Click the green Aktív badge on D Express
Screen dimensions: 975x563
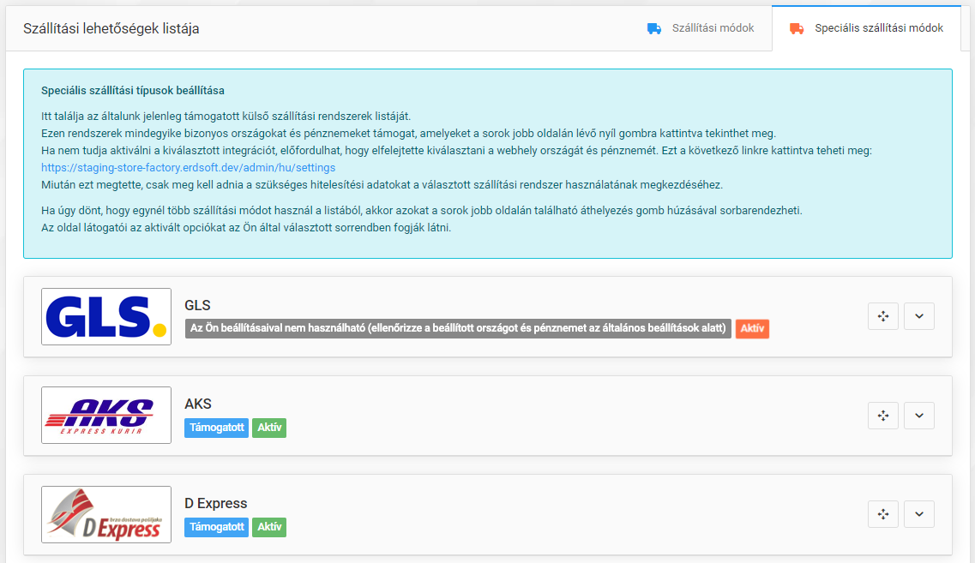click(269, 527)
